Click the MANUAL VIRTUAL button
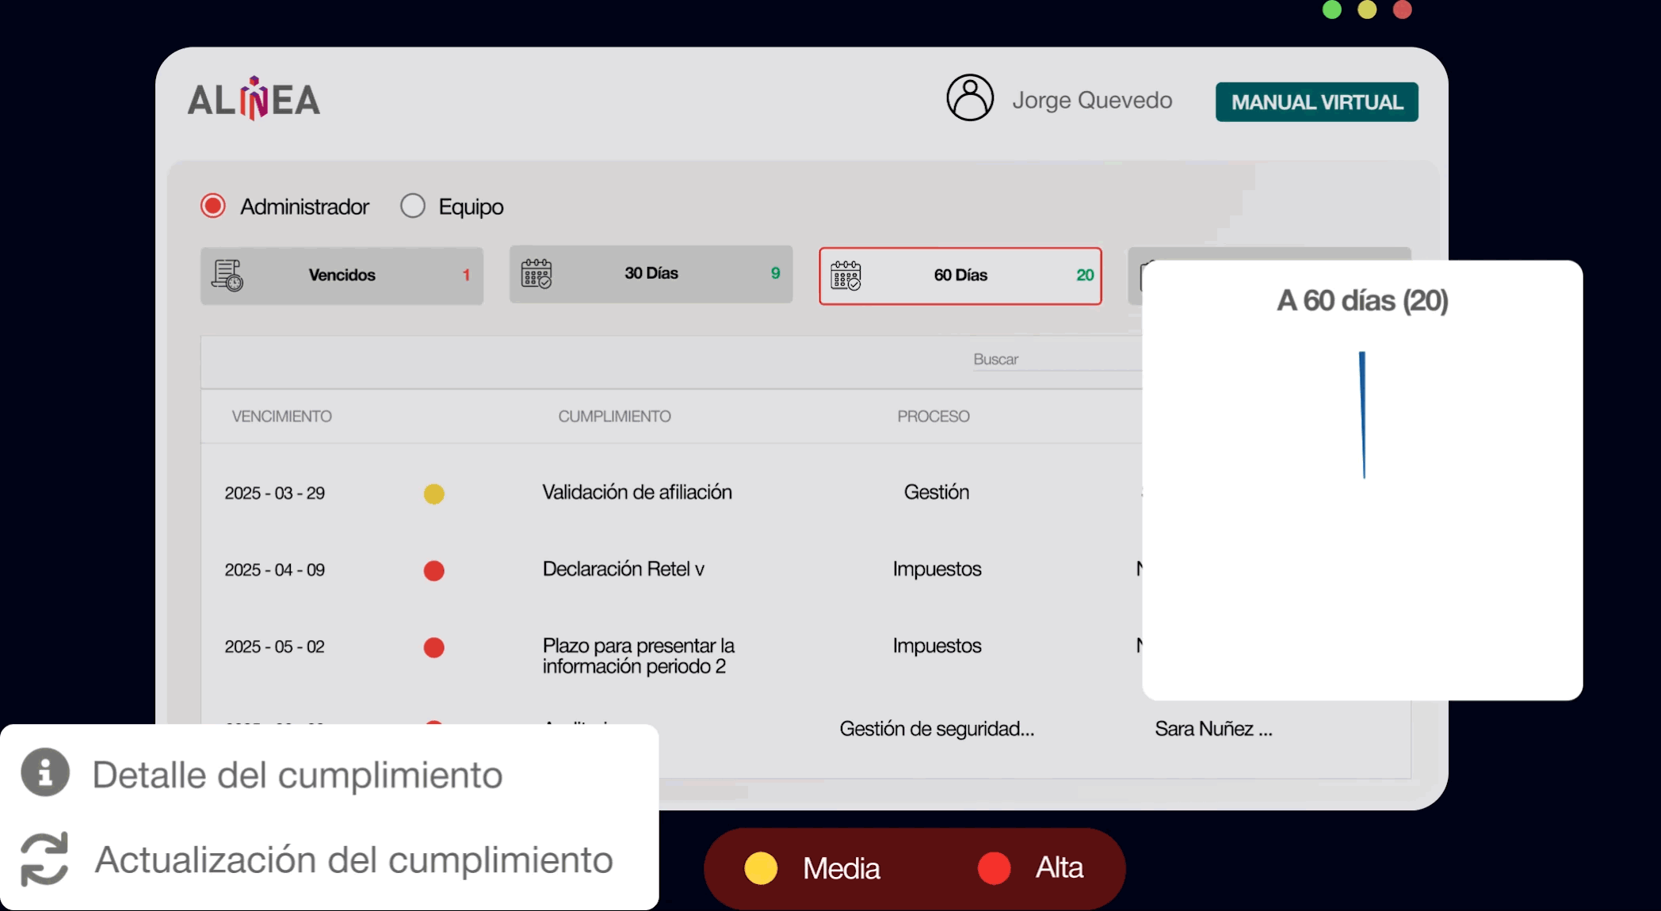Viewport: 1661px width, 911px height. (x=1315, y=102)
